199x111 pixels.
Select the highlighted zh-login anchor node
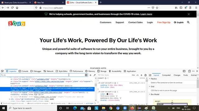click(47, 89)
